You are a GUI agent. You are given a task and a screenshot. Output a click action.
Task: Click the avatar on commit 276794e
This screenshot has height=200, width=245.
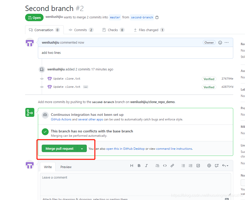[x=49, y=79]
